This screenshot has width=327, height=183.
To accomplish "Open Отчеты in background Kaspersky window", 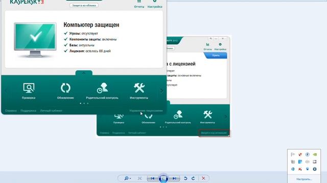I will [x=207, y=47].
